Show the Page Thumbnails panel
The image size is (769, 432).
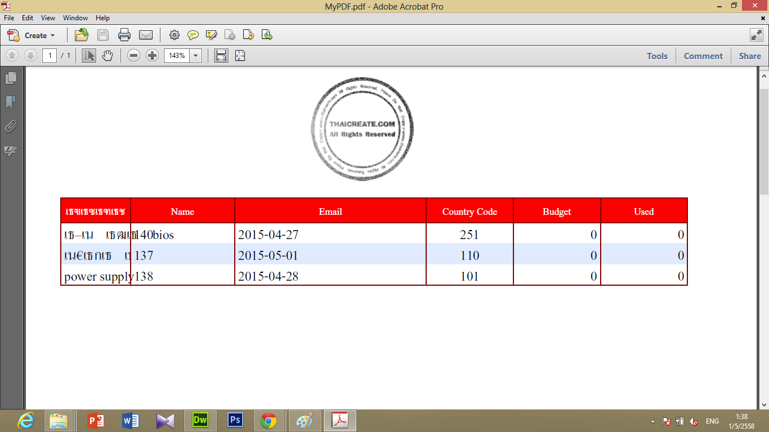point(11,78)
